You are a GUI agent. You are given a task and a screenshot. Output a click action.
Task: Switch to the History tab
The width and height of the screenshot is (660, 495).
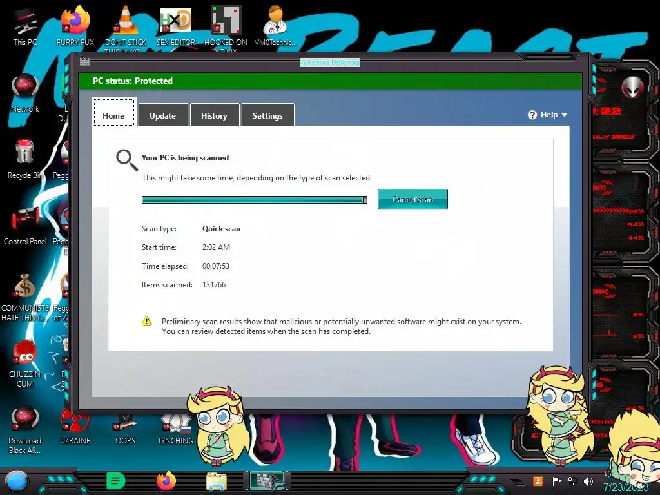coord(214,115)
